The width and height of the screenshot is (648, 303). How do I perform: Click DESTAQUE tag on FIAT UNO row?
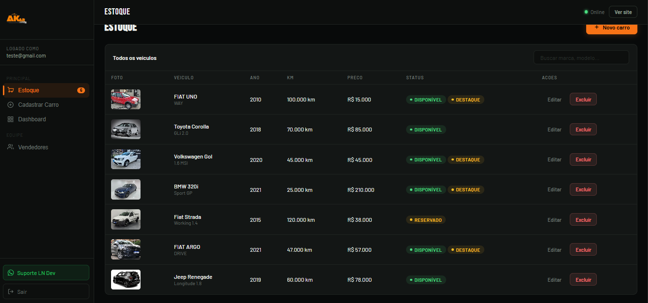point(466,100)
